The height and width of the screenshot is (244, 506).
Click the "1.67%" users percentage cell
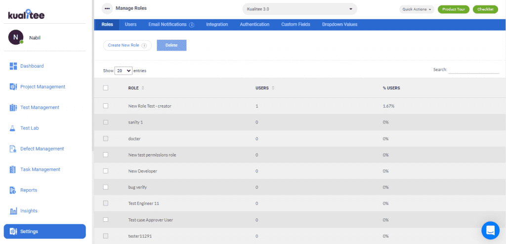(x=388, y=106)
